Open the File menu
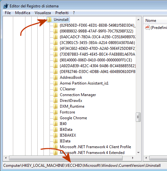Image resolution: width=167 pixels, height=171 pixels. [x=8, y=13]
